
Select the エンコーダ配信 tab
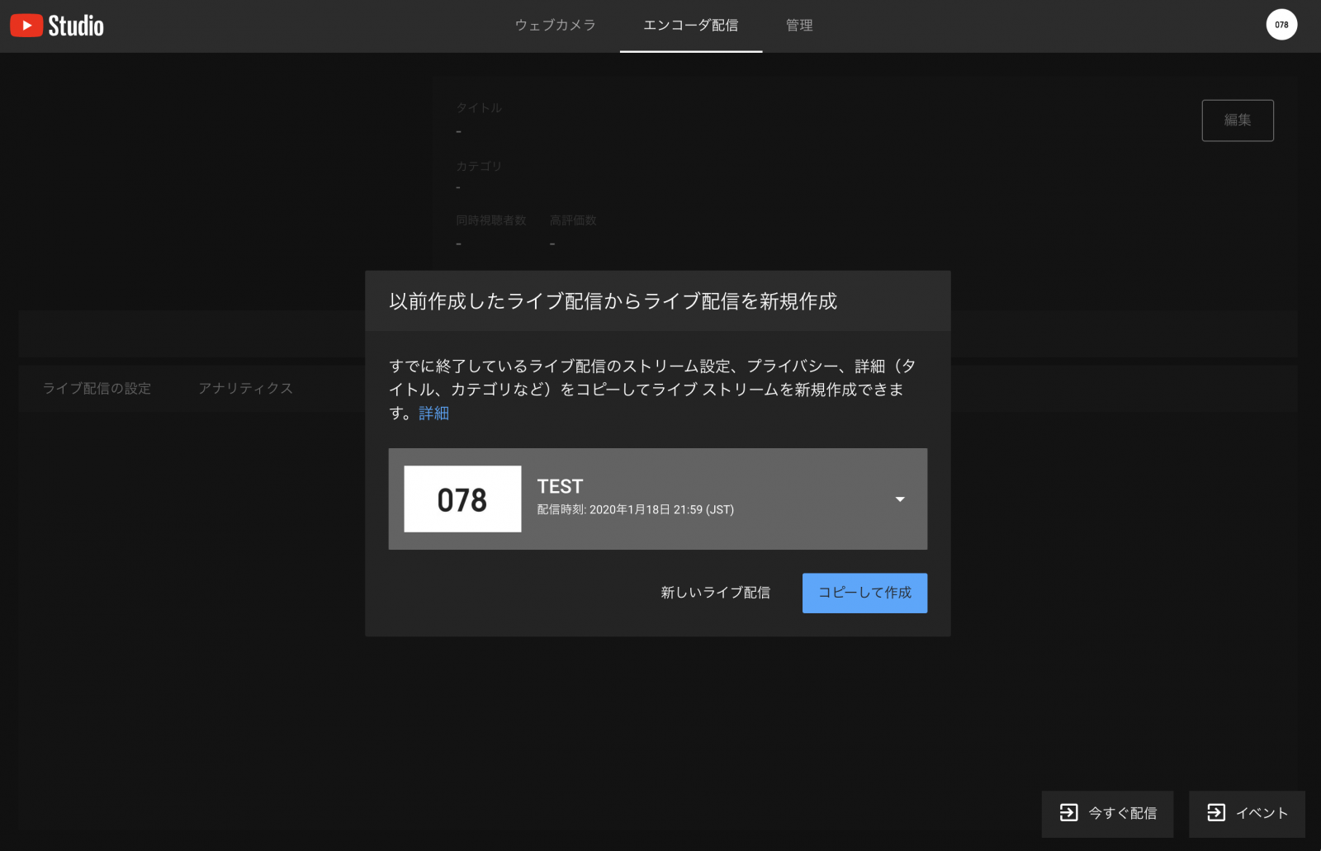tap(690, 26)
